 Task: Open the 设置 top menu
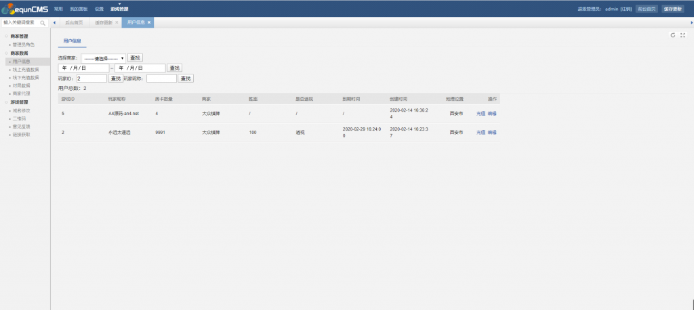99,9
